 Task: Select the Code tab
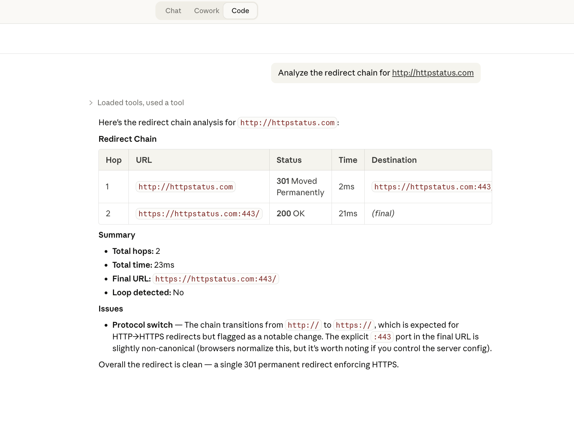pyautogui.click(x=240, y=11)
